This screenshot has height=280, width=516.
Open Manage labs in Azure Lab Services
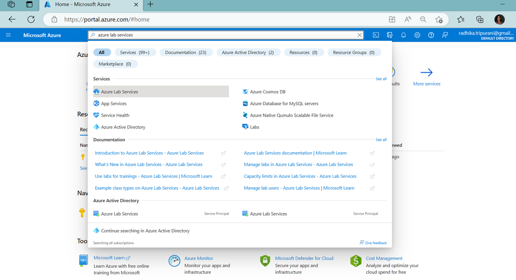(298, 164)
